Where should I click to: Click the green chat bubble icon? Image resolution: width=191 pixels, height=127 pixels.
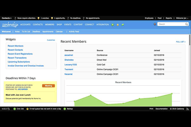pos(123,24)
